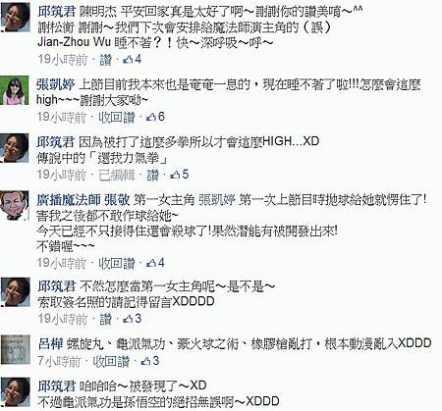Click thumbs-up icon under 索取簽名照 comment
The image size is (442, 411).
pyautogui.click(x=128, y=319)
